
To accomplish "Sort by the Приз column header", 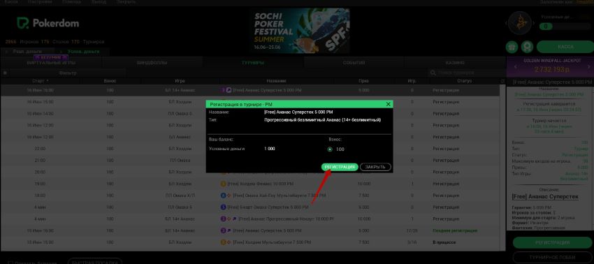I will tap(363, 81).
